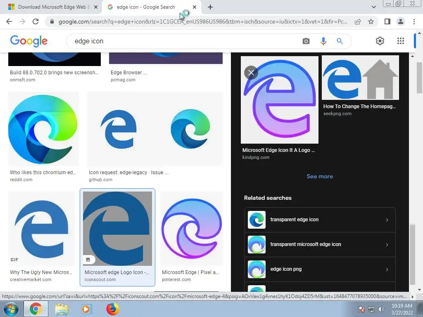Screen dimensions: 423x317
Task: Bookmark this page with the star icon
Action: [x=371, y=21]
